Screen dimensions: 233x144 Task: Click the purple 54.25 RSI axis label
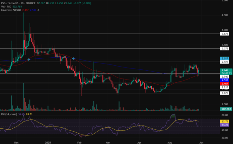(225, 125)
